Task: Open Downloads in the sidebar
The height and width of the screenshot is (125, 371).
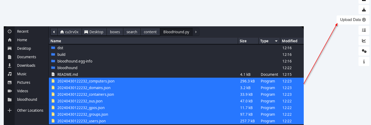Action: (x=26, y=65)
